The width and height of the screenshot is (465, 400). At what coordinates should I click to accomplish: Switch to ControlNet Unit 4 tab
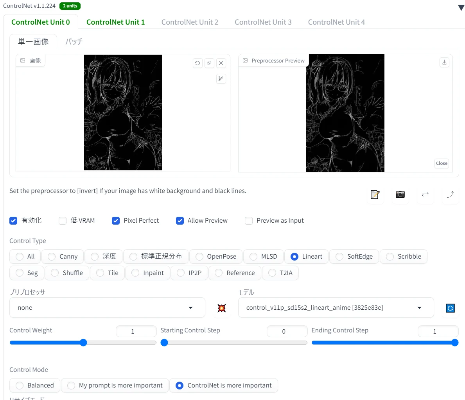(336, 22)
